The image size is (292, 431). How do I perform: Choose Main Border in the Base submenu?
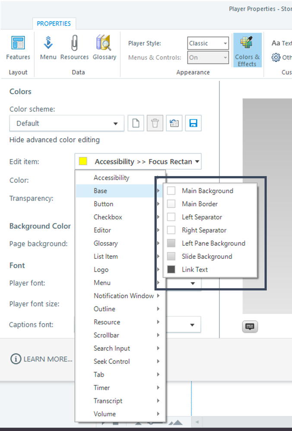click(x=210, y=204)
